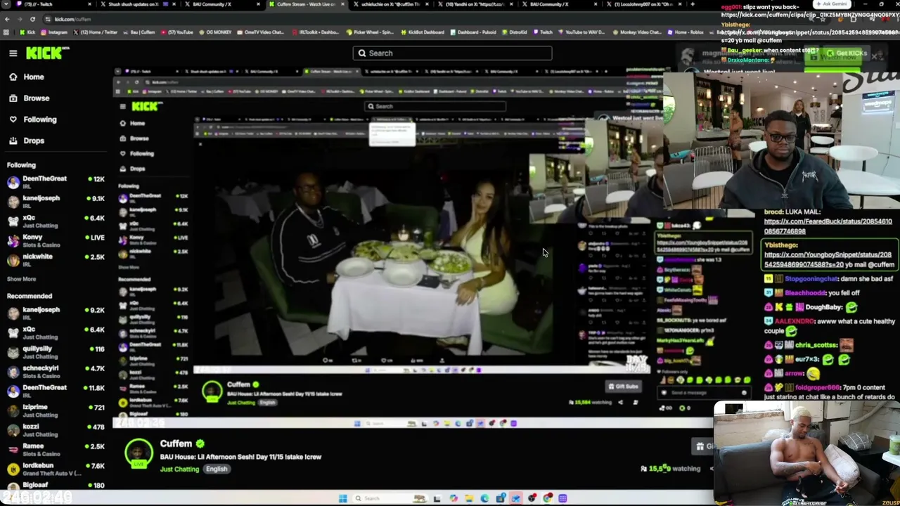Open the Just Chatting category link
The image size is (900, 506).
(179, 469)
